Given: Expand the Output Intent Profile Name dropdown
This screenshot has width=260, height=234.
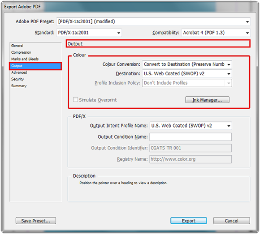Looking at the screenshot, I should click(191, 126).
